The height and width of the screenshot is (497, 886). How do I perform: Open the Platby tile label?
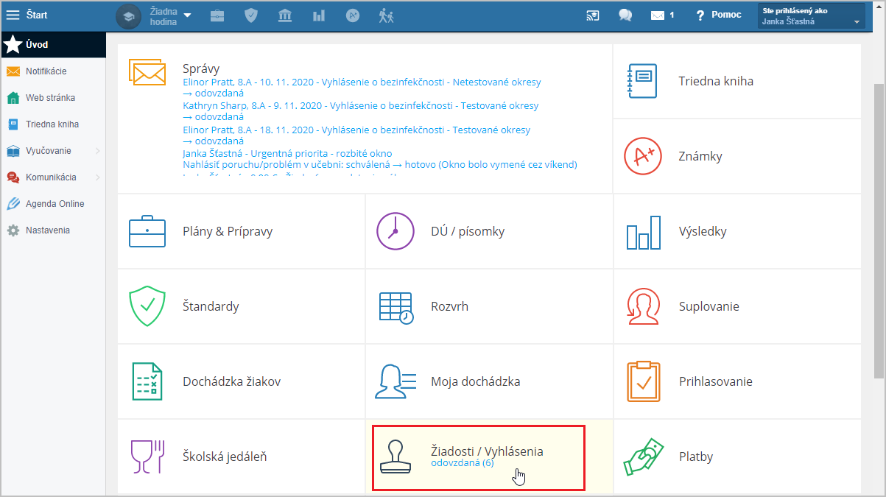click(x=696, y=457)
